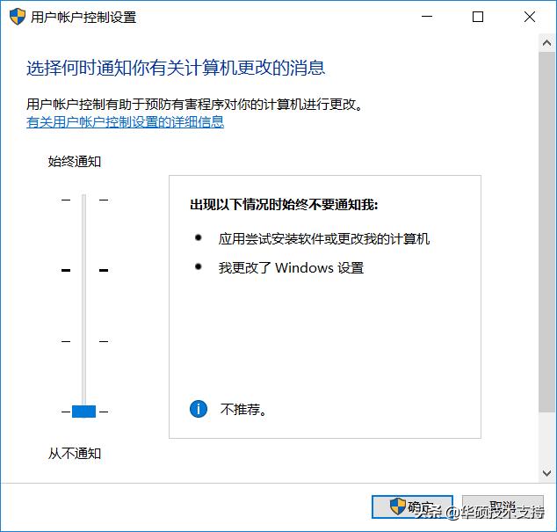
Task: Click the slider thumb at Never notify level
Action: click(83, 412)
